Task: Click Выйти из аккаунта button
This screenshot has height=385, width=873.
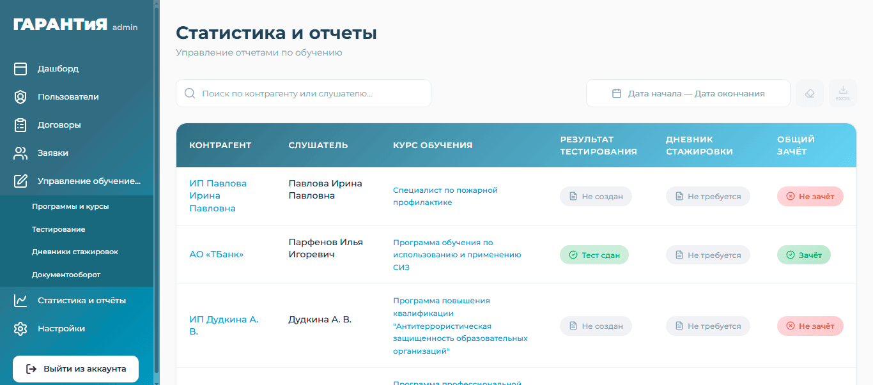Action: click(76, 369)
